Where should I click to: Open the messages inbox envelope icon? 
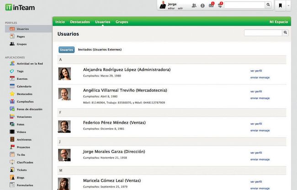[x=212, y=5]
